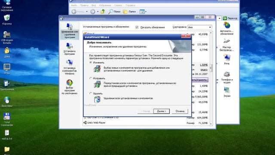Click the редко usage link

click(204, 70)
